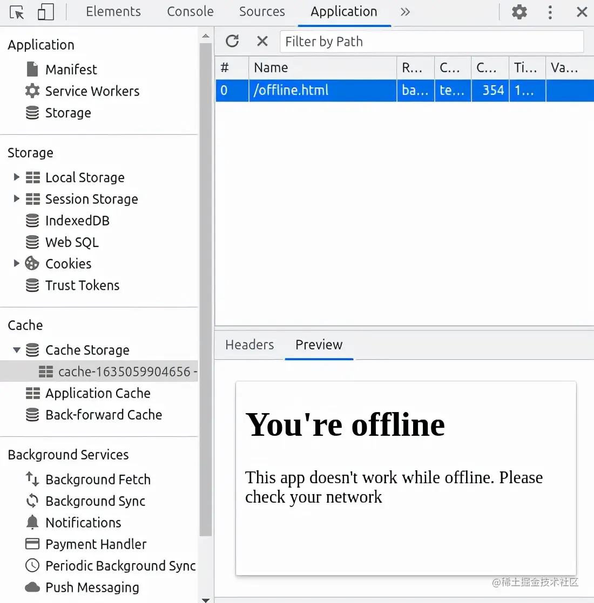This screenshot has width=594, height=603.
Task: Click the Cookies cookie icon
Action: pyautogui.click(x=32, y=263)
